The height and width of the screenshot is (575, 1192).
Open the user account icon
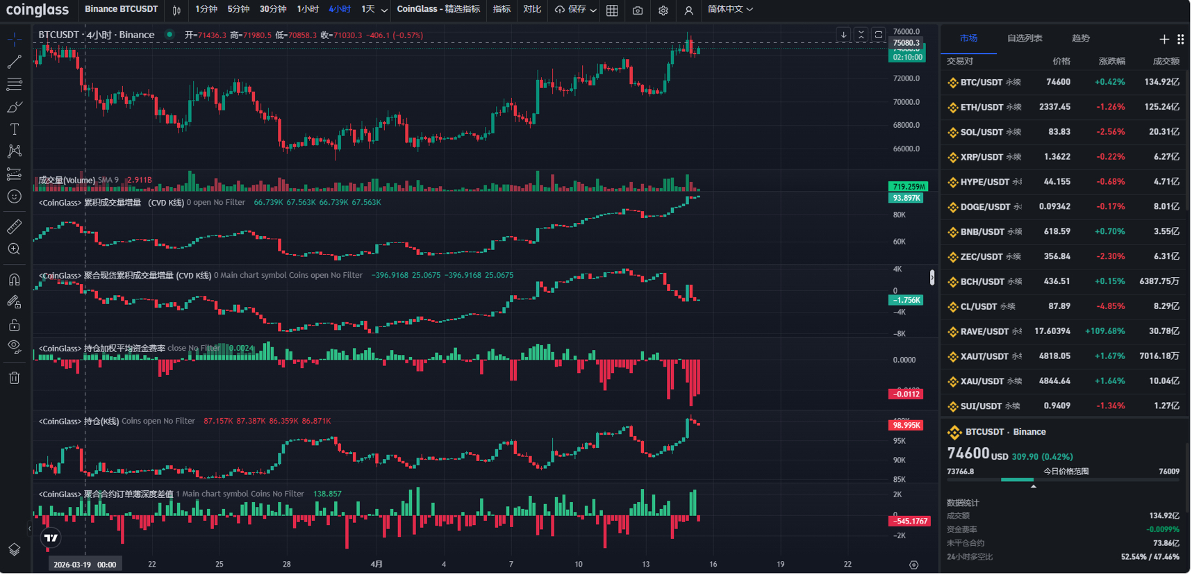(x=688, y=10)
